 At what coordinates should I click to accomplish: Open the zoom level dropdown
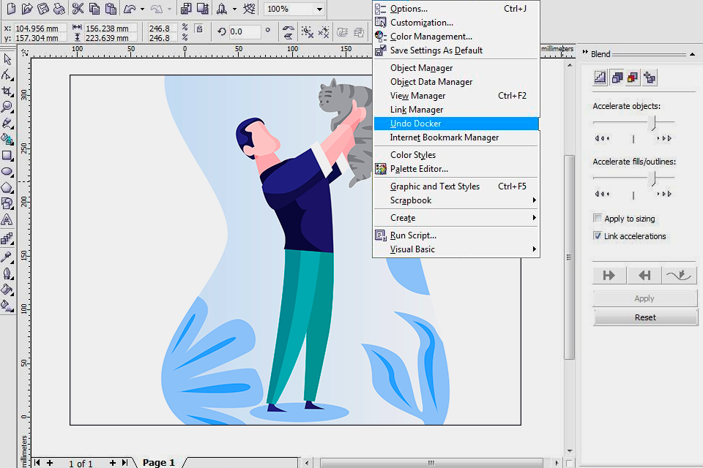point(319,10)
